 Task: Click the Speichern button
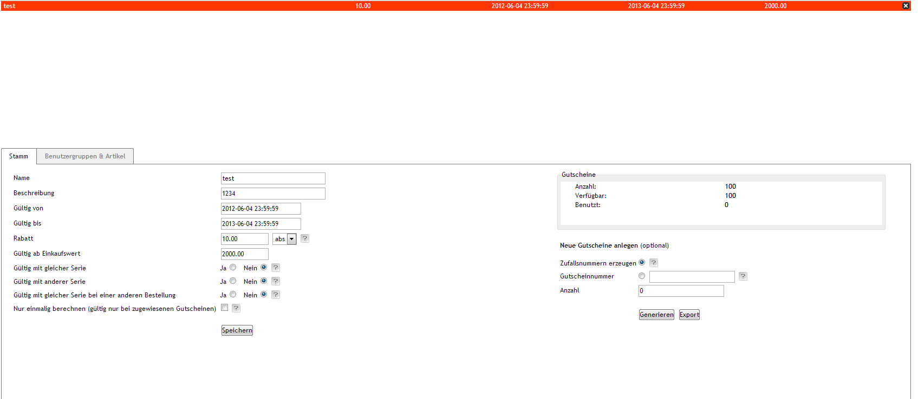[237, 330]
